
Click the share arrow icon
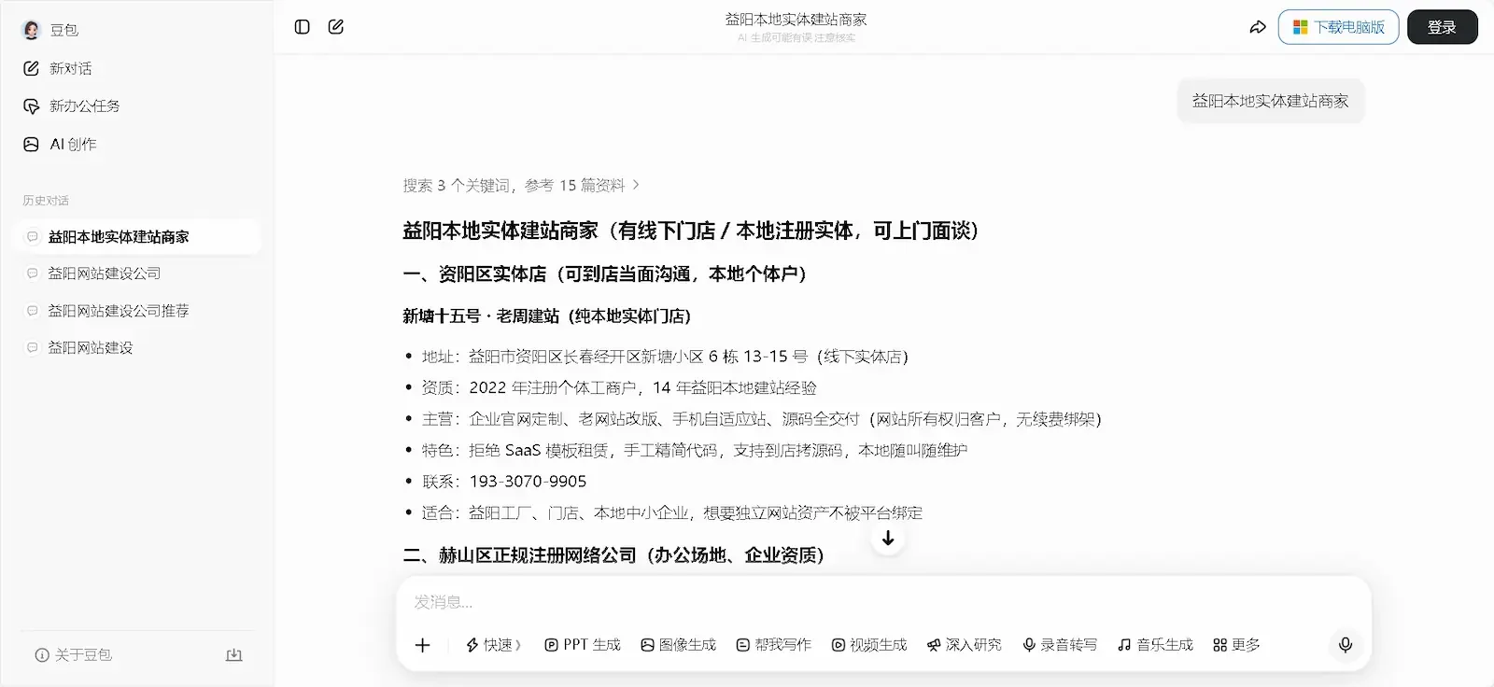pyautogui.click(x=1258, y=27)
